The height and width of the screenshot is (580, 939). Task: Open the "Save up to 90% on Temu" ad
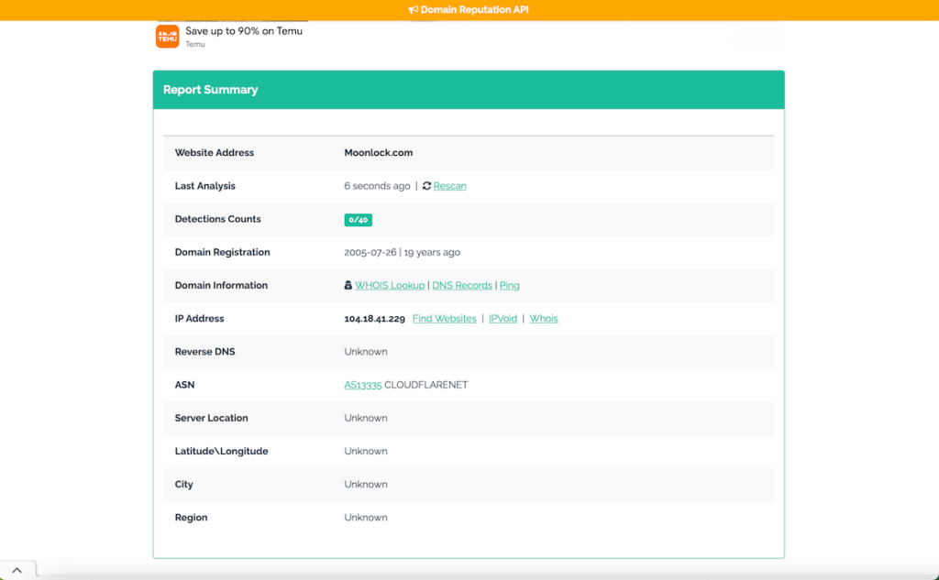point(244,31)
